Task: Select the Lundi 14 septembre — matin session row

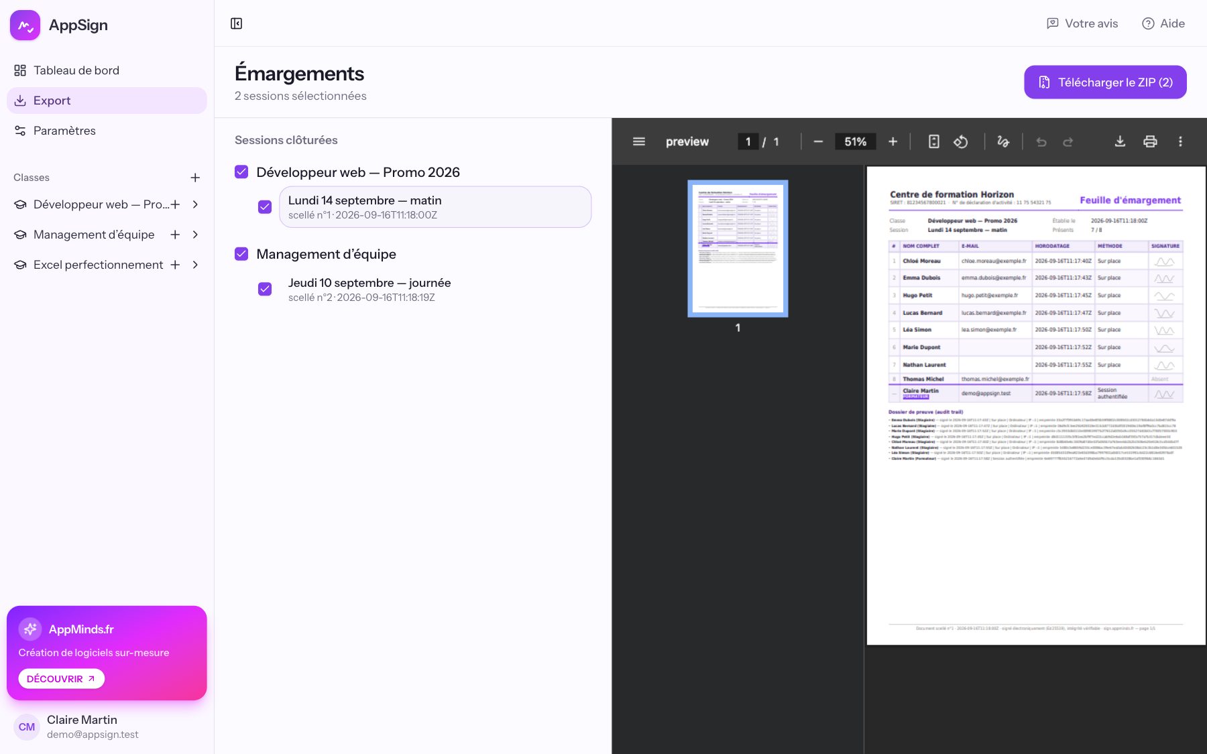Action: (435, 207)
